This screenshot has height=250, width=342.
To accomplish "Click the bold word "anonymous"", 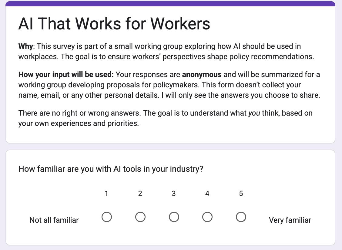I will [x=202, y=75].
